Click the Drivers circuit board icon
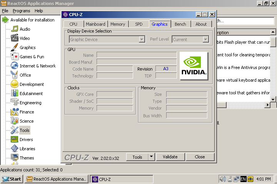The image size is (277, 184). coord(15,139)
